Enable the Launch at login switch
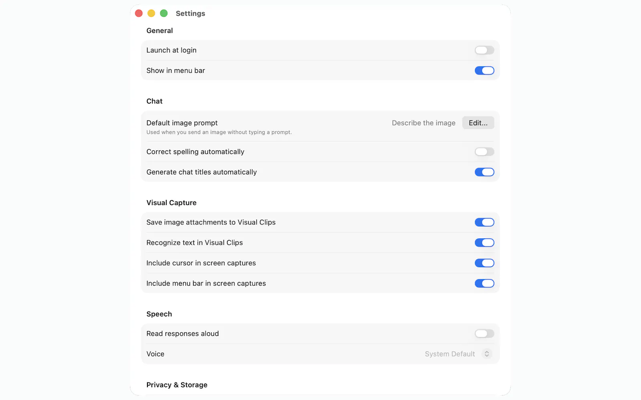The height and width of the screenshot is (400, 641). coord(484,50)
